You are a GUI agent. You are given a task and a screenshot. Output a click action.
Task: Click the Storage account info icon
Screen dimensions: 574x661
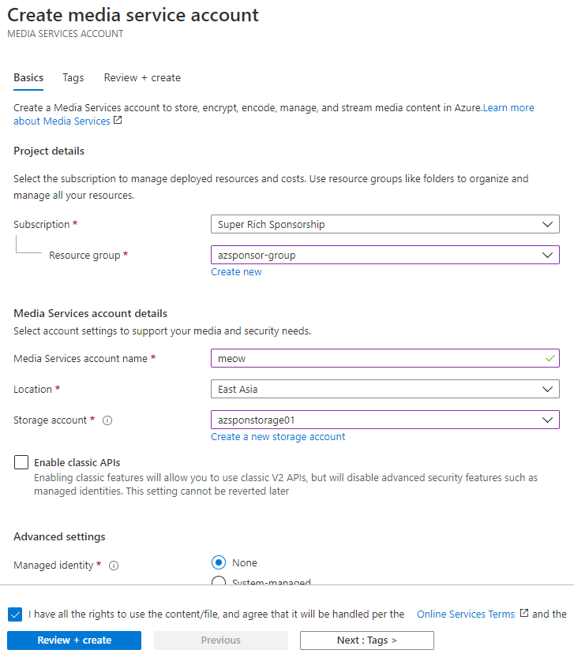[107, 420]
